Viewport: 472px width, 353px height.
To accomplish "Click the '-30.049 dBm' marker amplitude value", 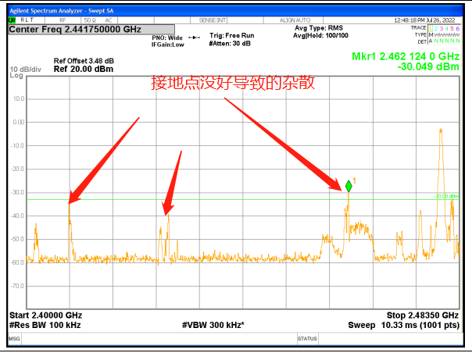I will tap(428, 66).
